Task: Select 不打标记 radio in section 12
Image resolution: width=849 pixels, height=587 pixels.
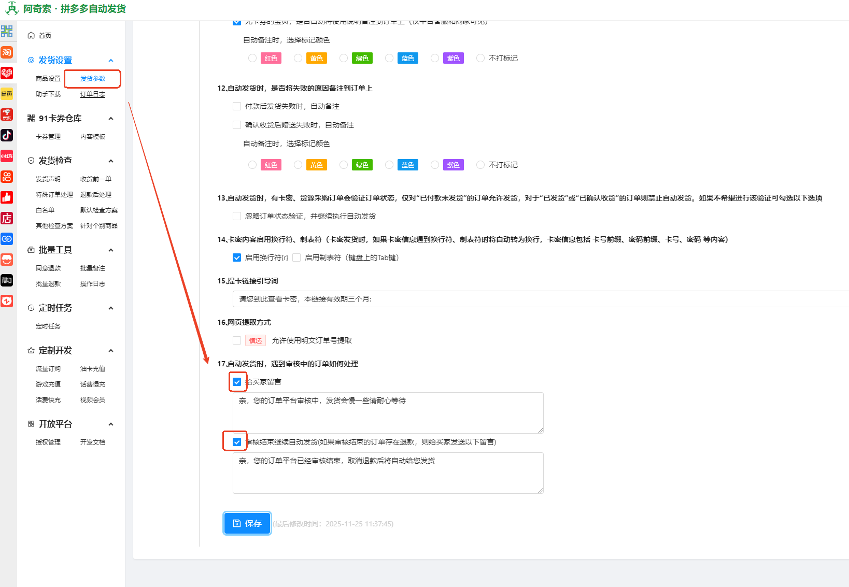Action: [480, 165]
